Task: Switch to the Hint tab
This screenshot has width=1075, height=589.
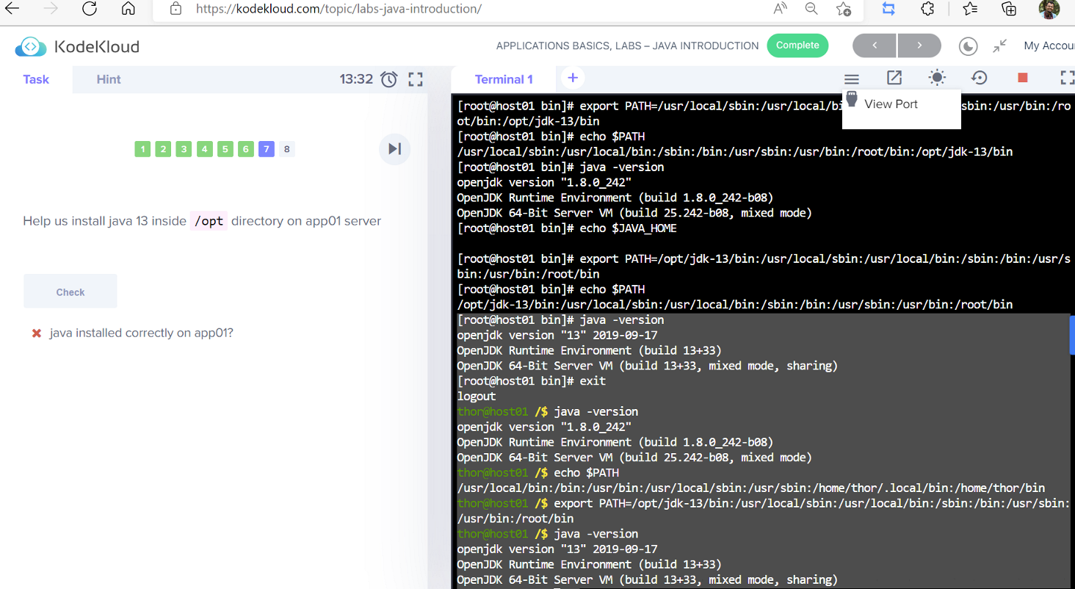Action: 109,79
